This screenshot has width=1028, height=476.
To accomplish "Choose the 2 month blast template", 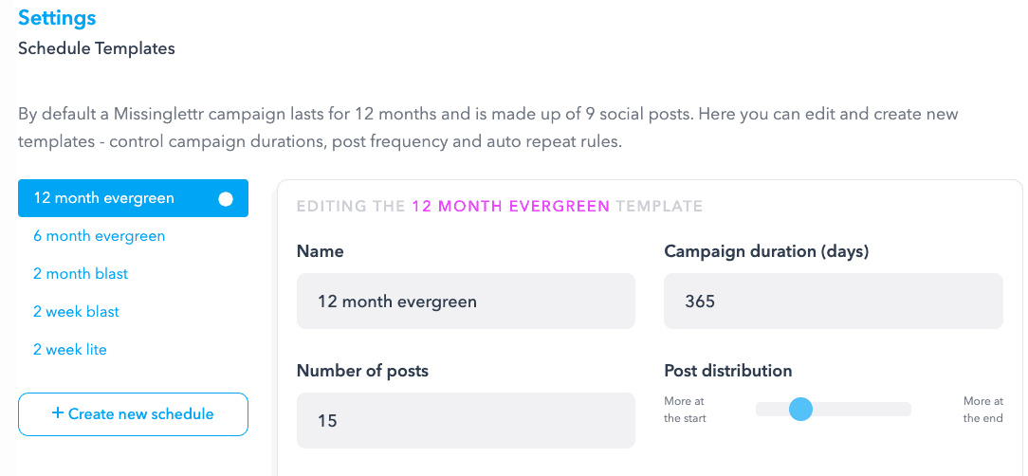I will [x=81, y=273].
